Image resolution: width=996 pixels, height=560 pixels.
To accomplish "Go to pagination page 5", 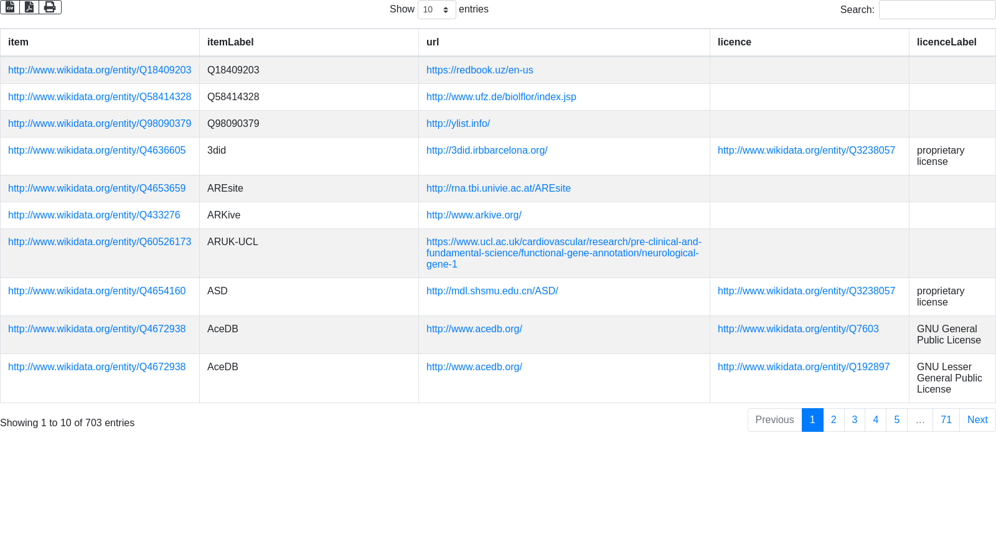I will click(x=897, y=420).
